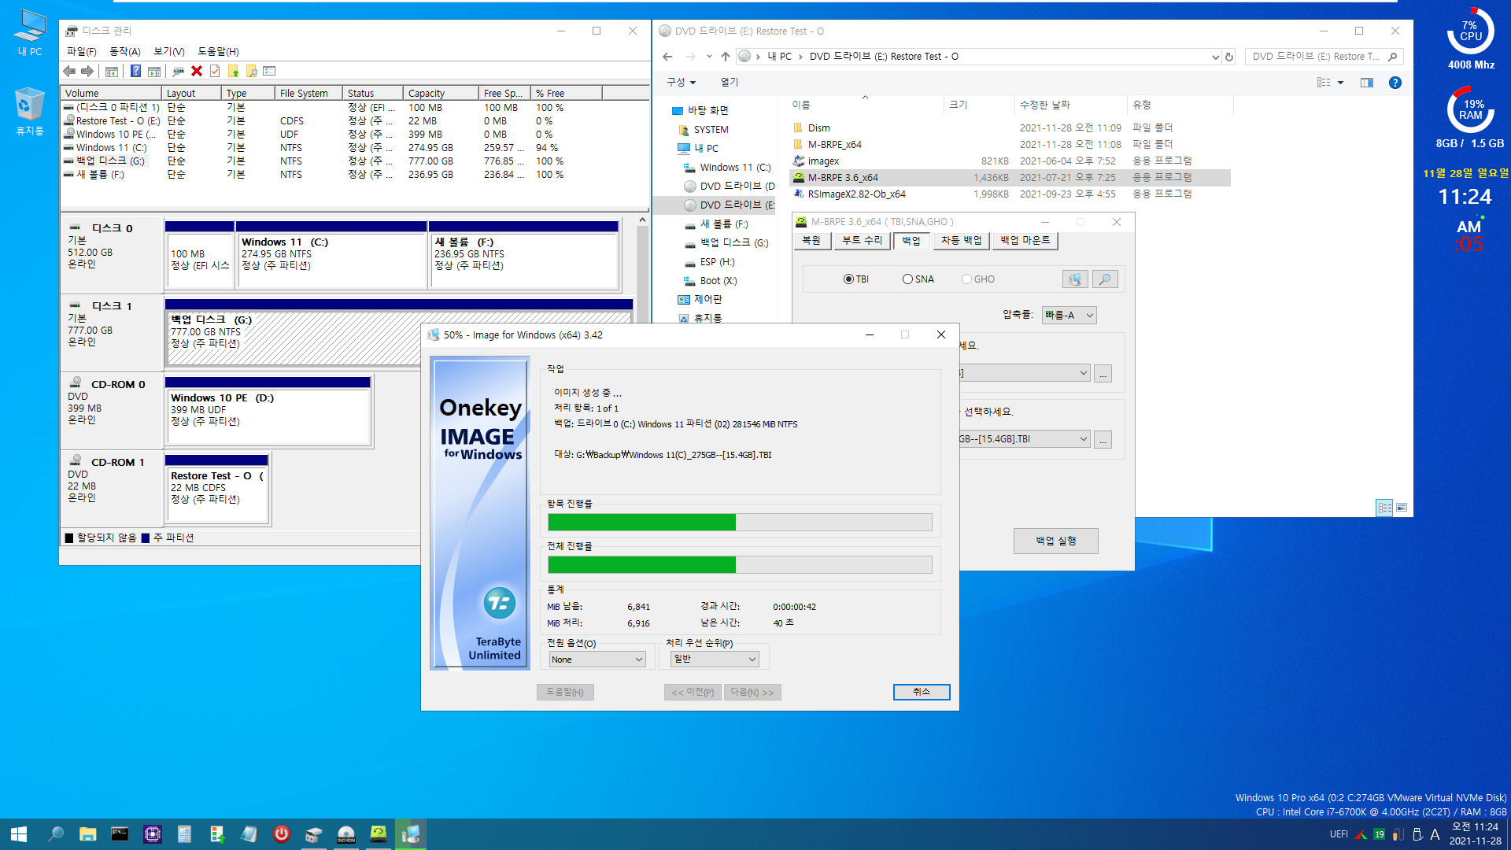Click the forward arrow in Disk Management toolbar
Viewport: 1511px width, 850px height.
[x=87, y=72]
